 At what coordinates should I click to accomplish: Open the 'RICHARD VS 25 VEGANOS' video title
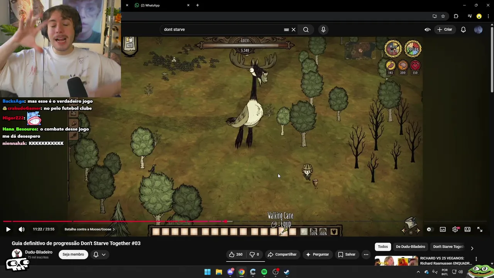(446, 261)
